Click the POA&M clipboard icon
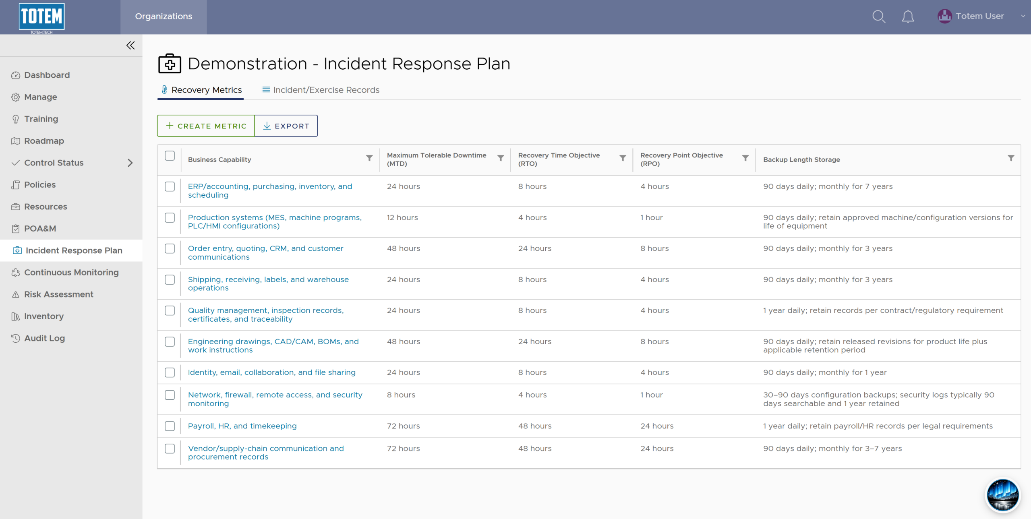This screenshot has height=519, width=1031. click(x=16, y=229)
